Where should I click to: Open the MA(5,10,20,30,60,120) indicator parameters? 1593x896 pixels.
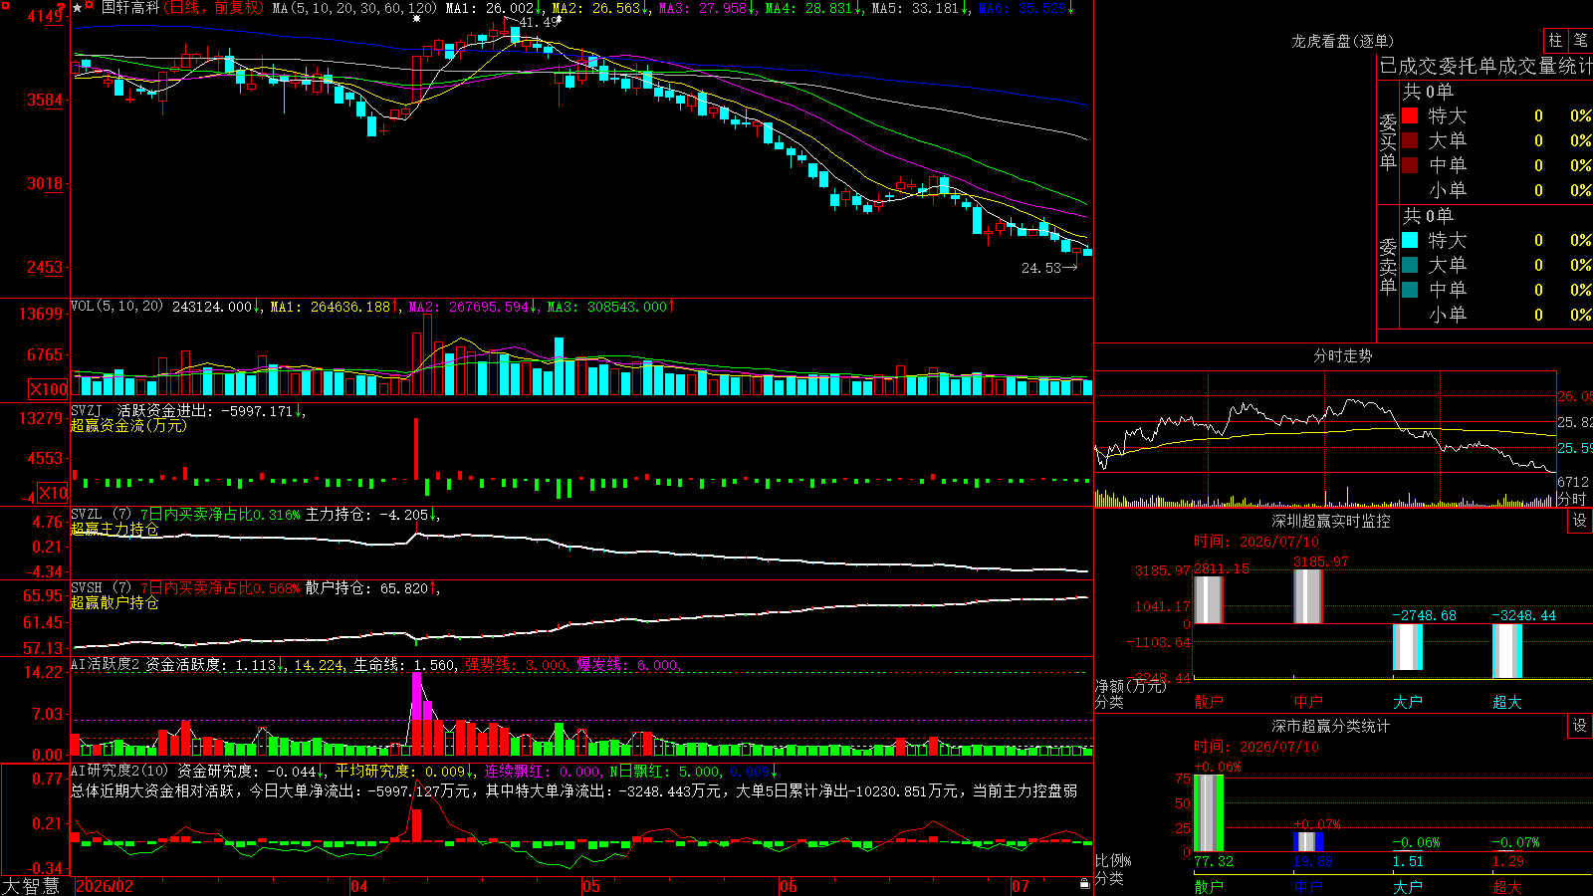tap(353, 8)
